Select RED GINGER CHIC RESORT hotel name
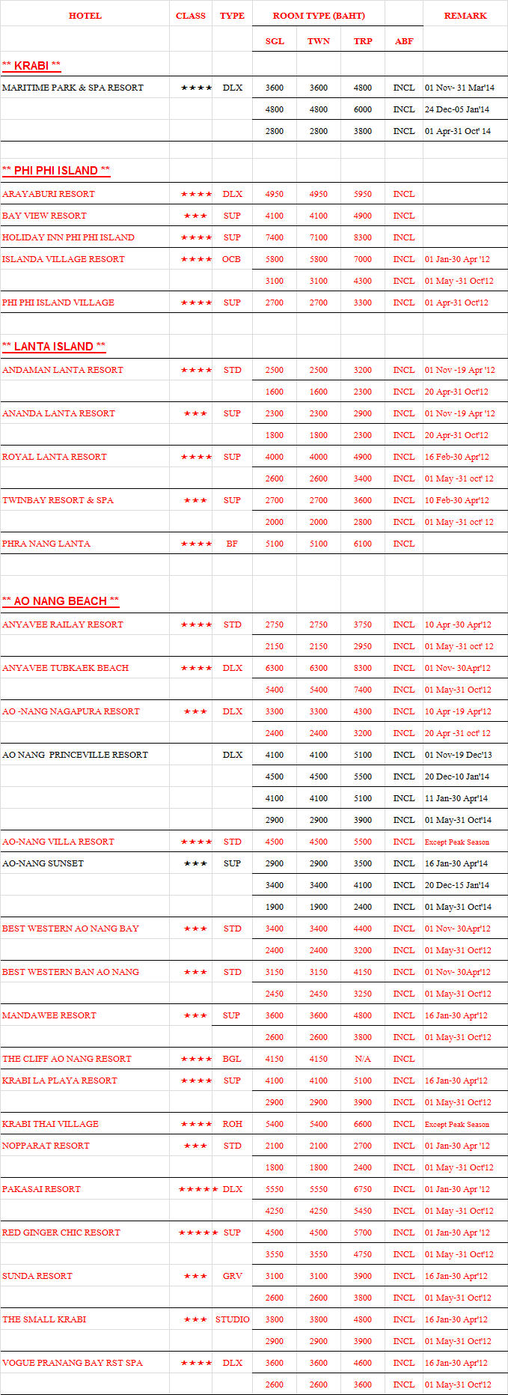Viewport: 508px width, 1395px height. tap(61, 1233)
